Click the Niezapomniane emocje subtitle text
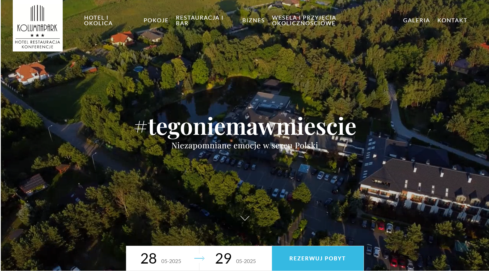Screen dimensions: 489x271 [245, 145]
